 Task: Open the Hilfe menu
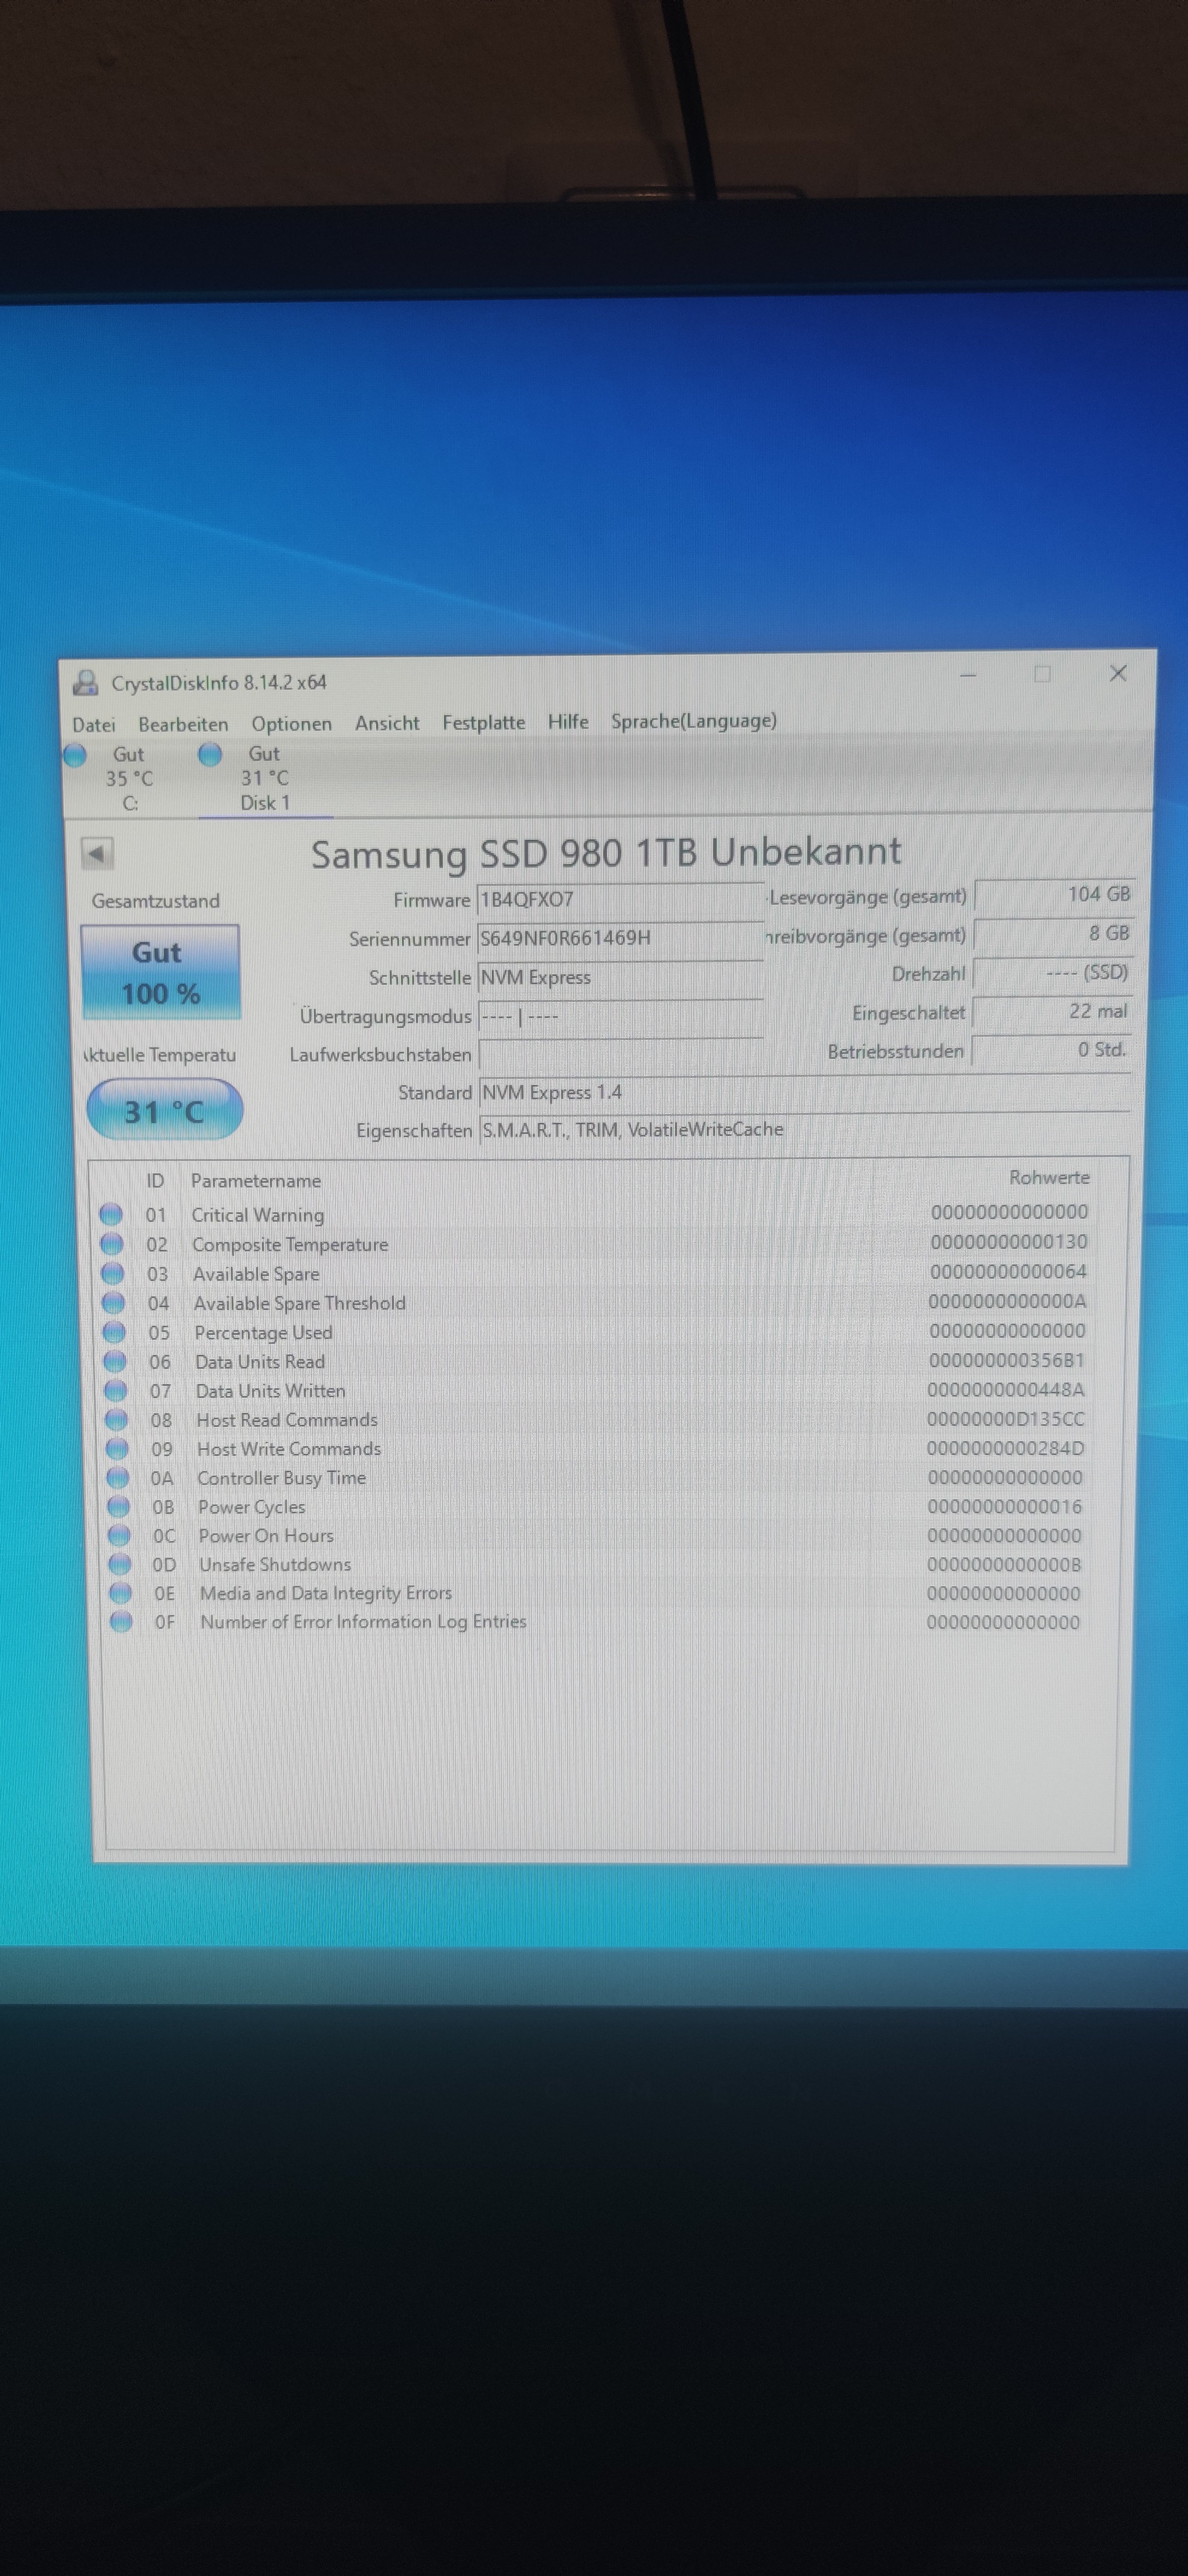(x=567, y=721)
